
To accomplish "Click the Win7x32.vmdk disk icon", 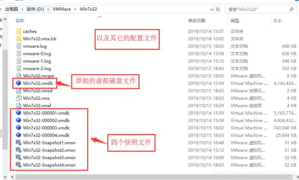I will coord(18,83).
